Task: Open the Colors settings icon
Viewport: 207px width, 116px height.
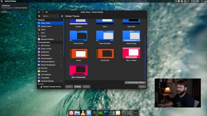Action: [39, 30]
